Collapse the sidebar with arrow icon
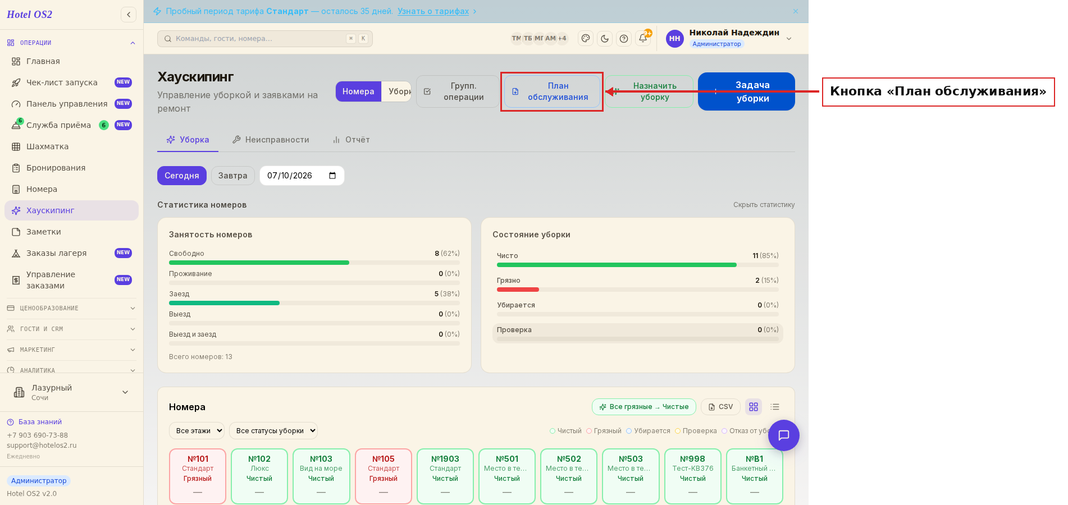 tap(129, 15)
